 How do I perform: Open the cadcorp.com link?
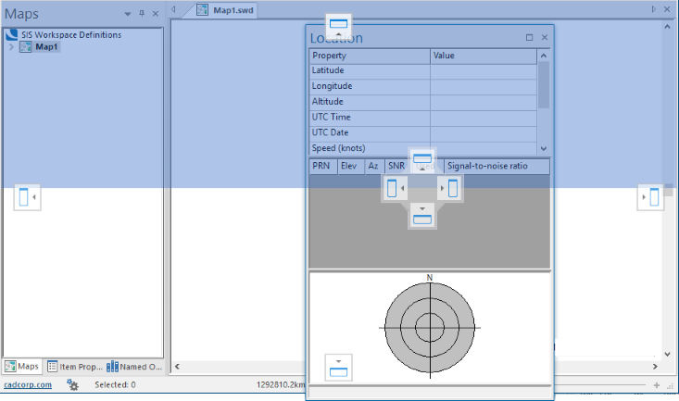pyautogui.click(x=28, y=384)
